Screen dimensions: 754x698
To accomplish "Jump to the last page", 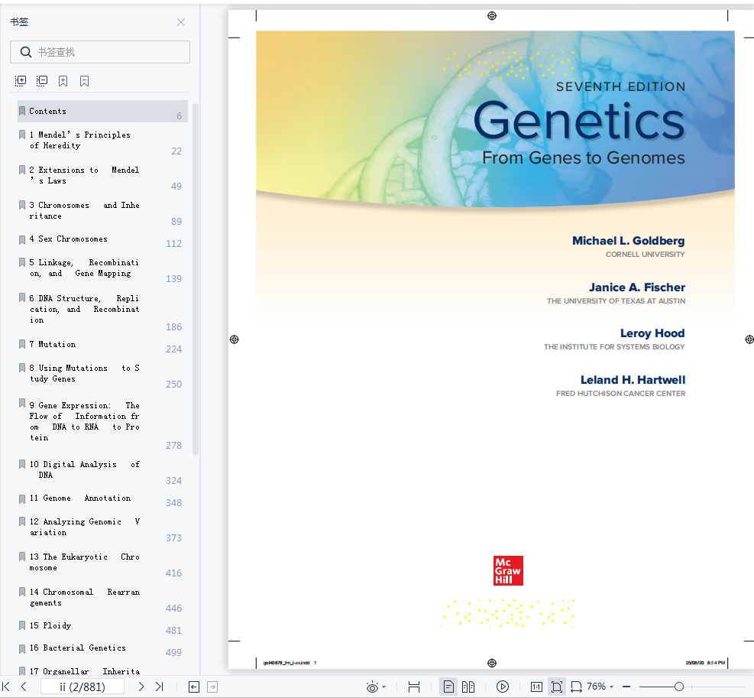I will (160, 687).
